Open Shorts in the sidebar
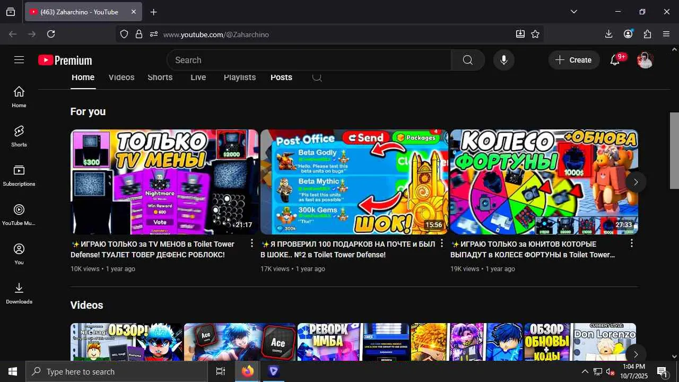 (x=19, y=136)
